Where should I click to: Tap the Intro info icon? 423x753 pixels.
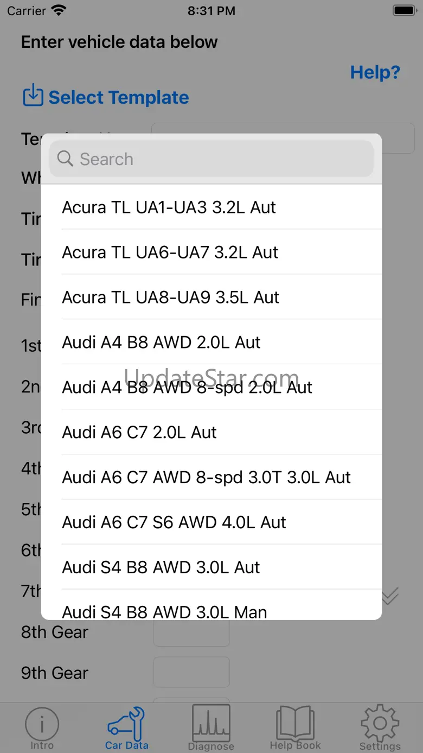click(42, 724)
